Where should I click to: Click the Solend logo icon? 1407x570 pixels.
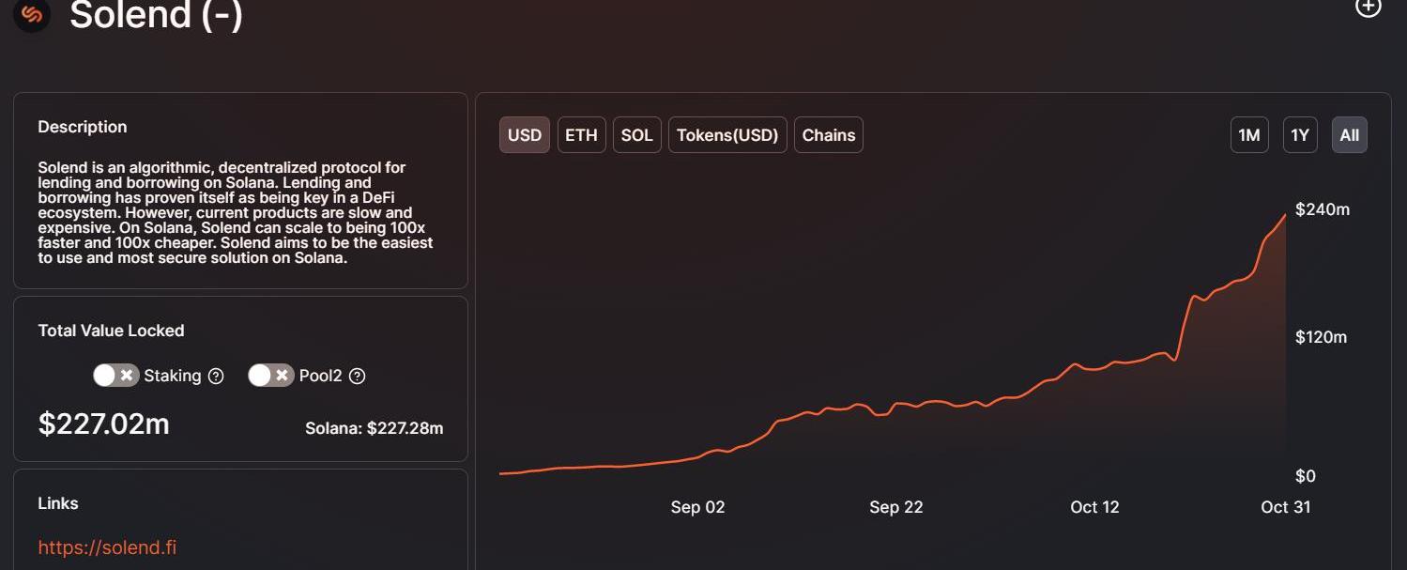coord(32,13)
